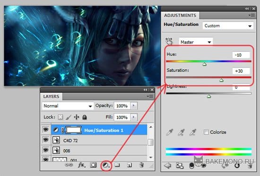Open the layer blend mode Normal dropdown
260x176 pixels.
[68, 106]
